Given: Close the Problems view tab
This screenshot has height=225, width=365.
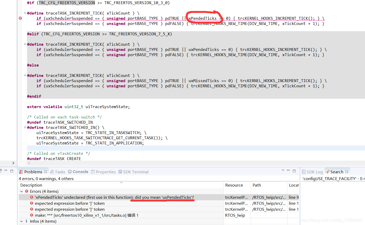Looking at the screenshot, I should pos(46,172).
